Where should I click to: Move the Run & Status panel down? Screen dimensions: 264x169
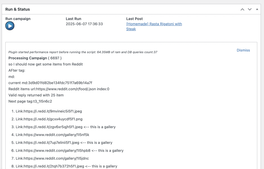pos(250,9)
